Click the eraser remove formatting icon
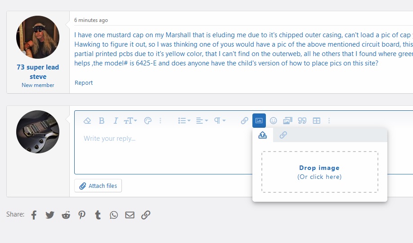 (x=88, y=121)
